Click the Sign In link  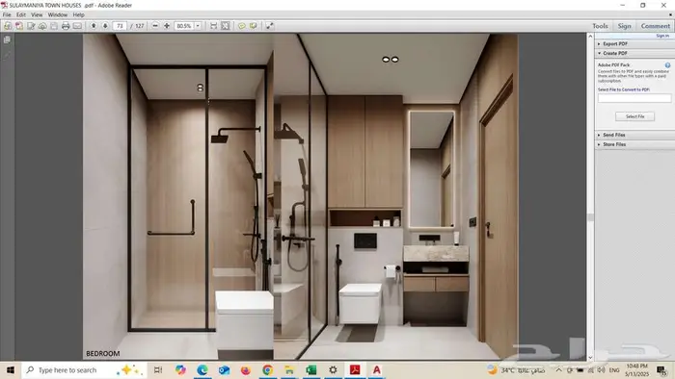[x=662, y=36]
